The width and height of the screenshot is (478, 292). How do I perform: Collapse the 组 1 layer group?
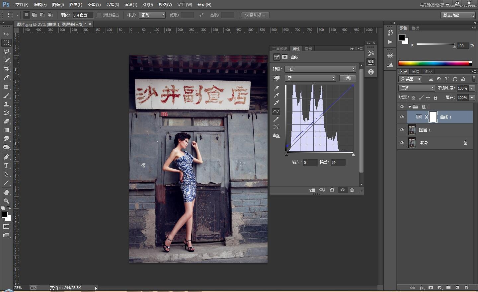pyautogui.click(x=410, y=107)
